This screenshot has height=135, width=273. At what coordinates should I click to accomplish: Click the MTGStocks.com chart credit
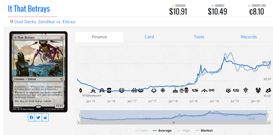[x=92, y=95]
